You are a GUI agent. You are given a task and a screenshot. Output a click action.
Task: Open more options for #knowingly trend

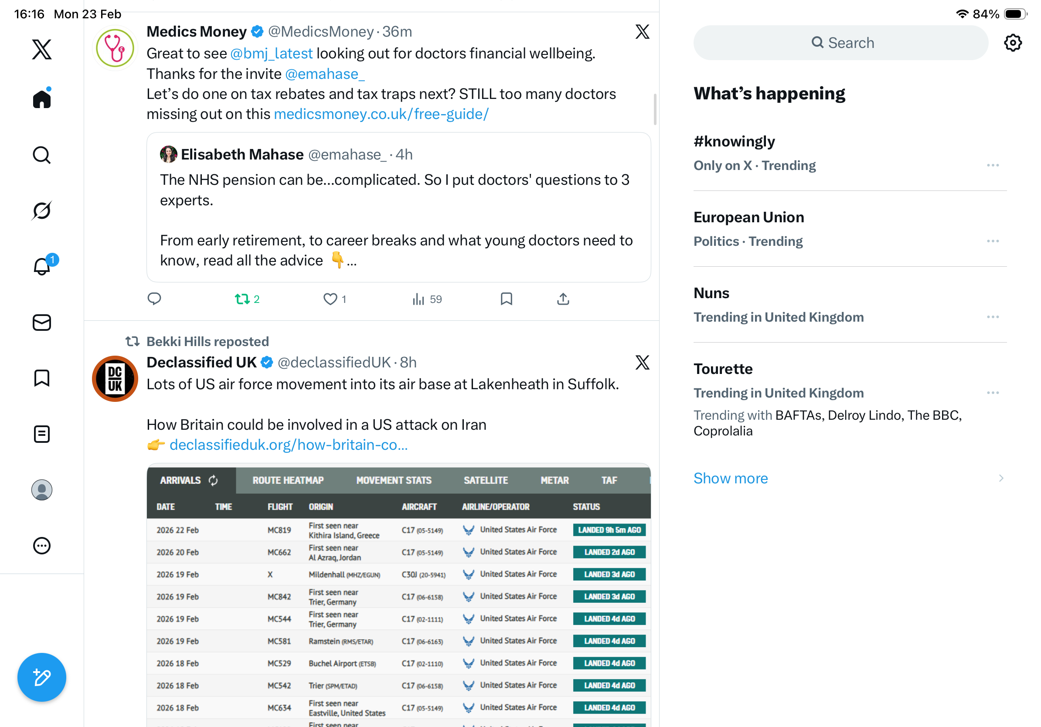pos(993,166)
